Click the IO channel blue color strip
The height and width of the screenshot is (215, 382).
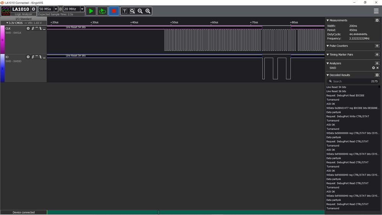(2, 68)
